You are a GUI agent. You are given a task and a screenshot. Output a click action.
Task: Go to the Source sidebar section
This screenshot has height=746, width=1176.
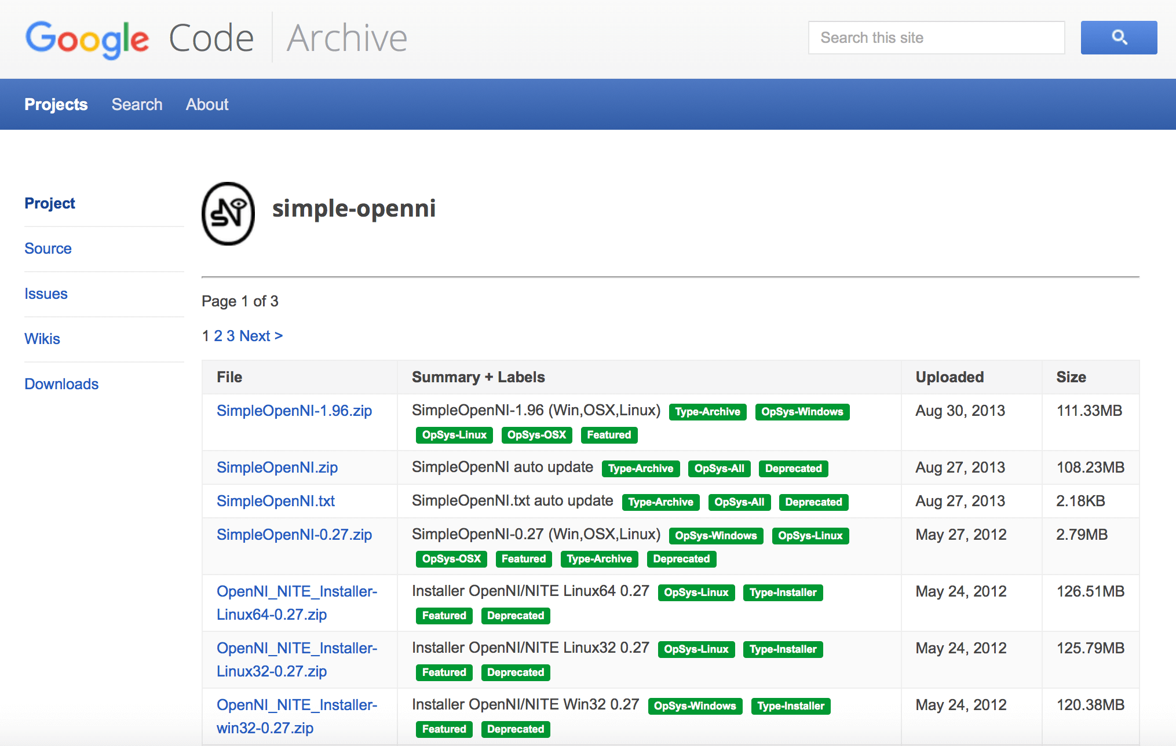(x=48, y=248)
